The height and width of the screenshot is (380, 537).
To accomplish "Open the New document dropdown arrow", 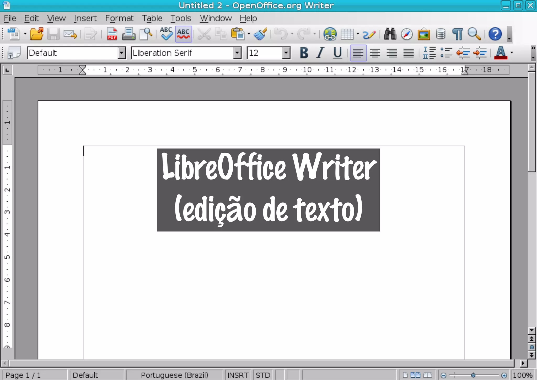I will (x=25, y=34).
